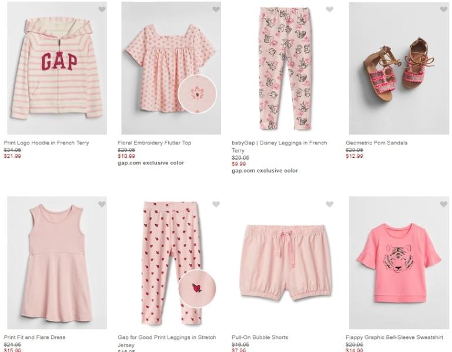Click Print Fit and Flare Dress title
This screenshot has height=352, width=452.
(35, 337)
